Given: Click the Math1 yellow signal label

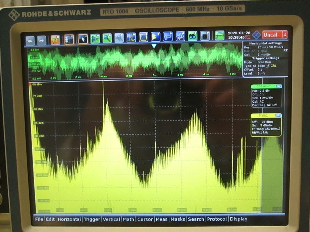Looking at the screenshot, I should point(263,115).
